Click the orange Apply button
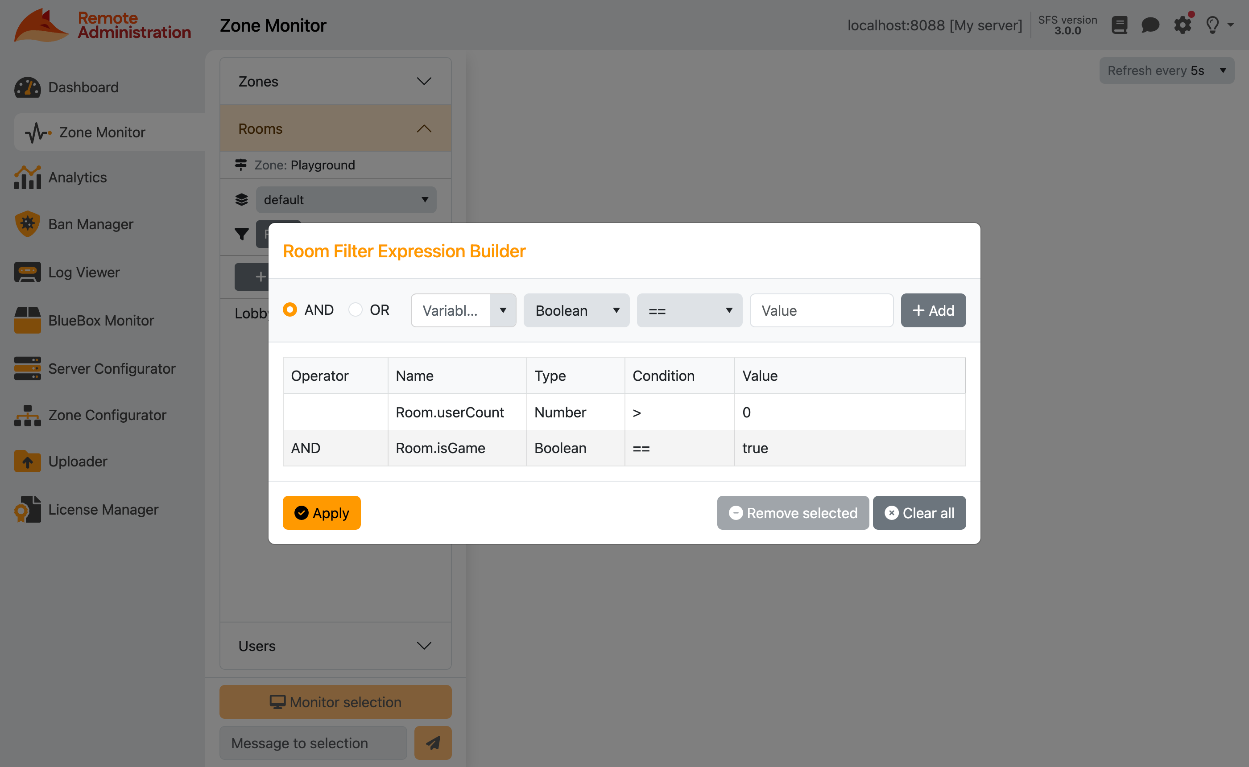1249x767 pixels. (x=322, y=513)
